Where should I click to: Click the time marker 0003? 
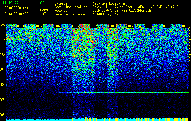[x=57, y=26]
